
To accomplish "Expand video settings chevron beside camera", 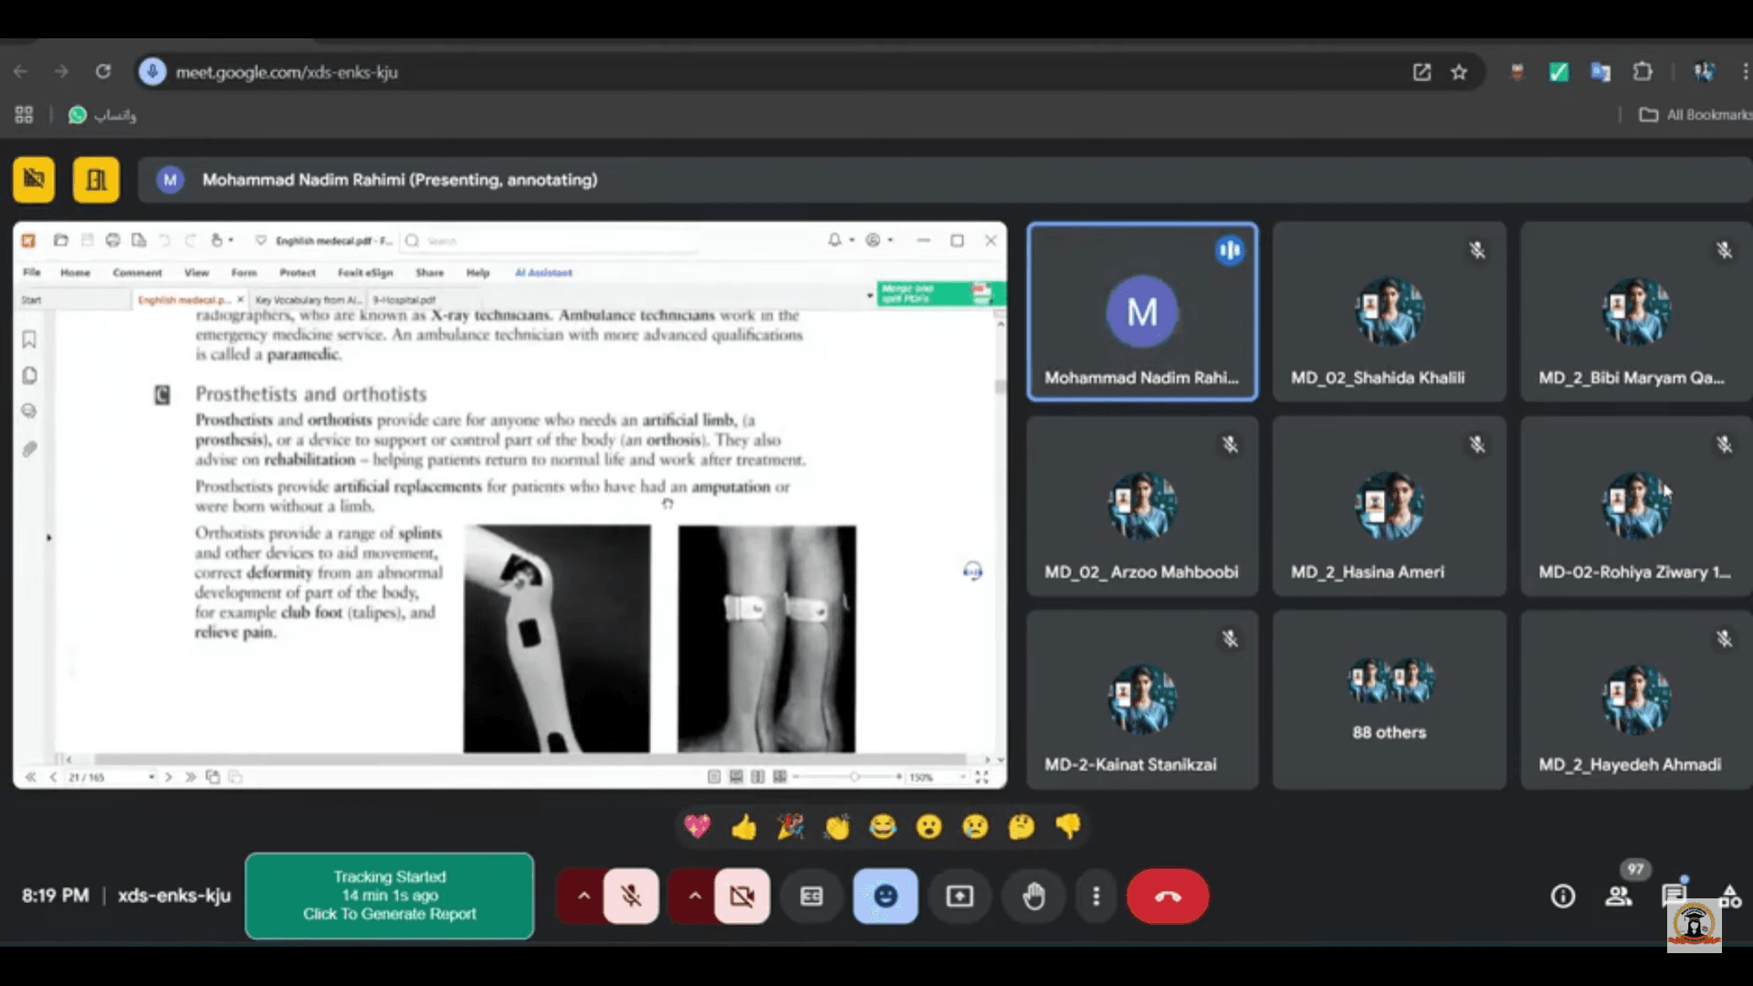I will point(695,897).
